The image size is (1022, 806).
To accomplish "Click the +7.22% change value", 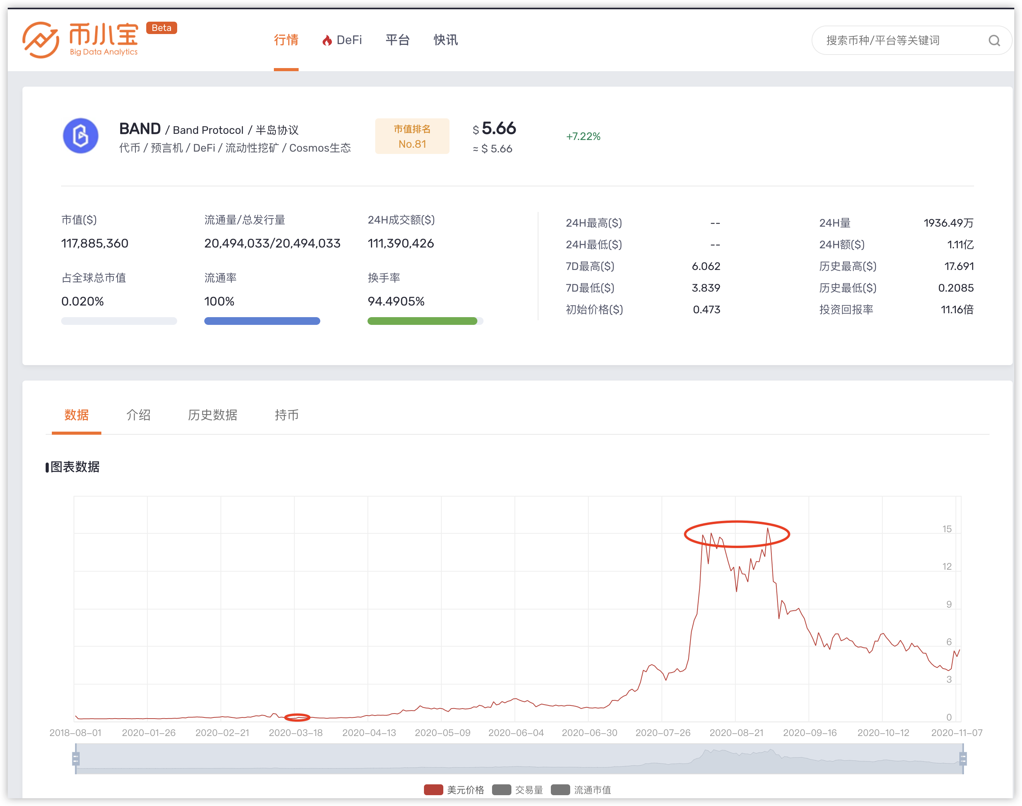I will click(583, 137).
